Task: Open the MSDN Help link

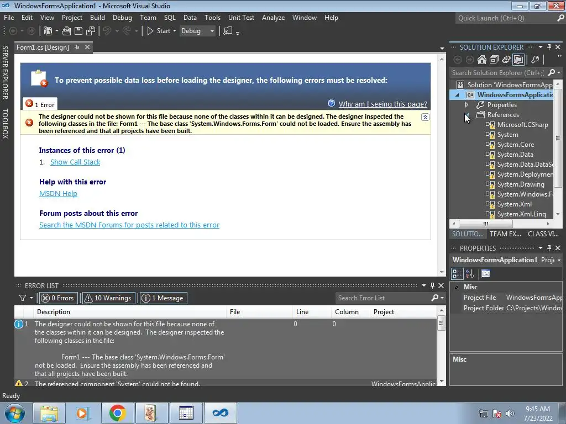Action: 58,193
